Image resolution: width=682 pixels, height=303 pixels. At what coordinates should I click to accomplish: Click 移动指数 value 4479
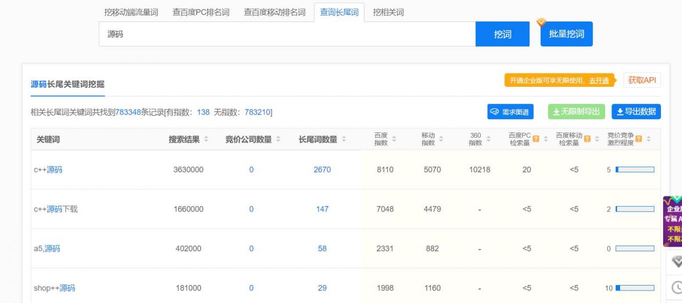432,209
